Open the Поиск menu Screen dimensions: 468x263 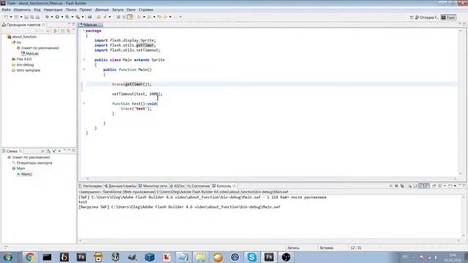coord(71,9)
